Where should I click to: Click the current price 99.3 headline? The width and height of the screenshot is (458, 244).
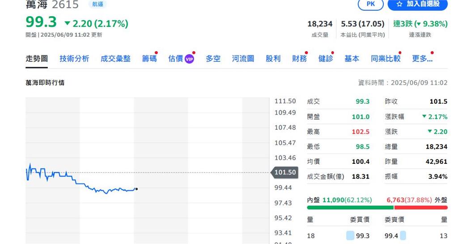[41, 22]
